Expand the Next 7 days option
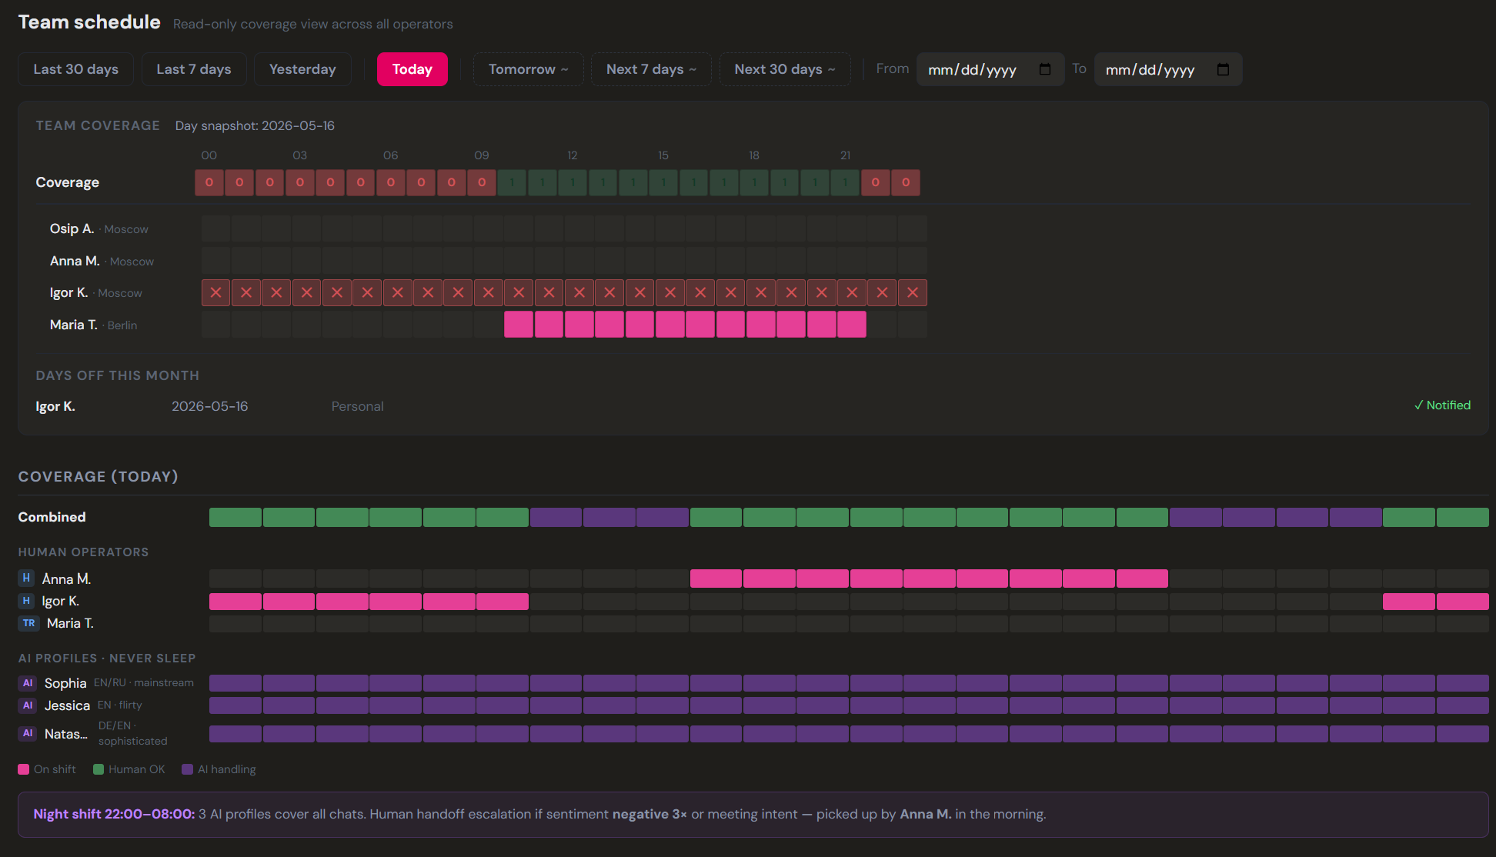 tap(651, 69)
